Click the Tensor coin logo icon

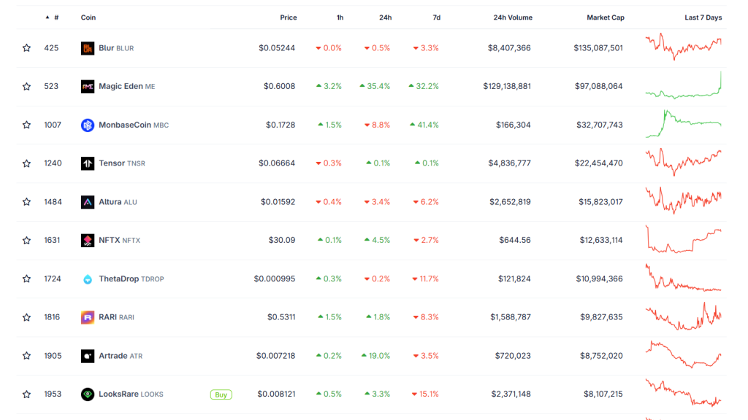click(88, 163)
